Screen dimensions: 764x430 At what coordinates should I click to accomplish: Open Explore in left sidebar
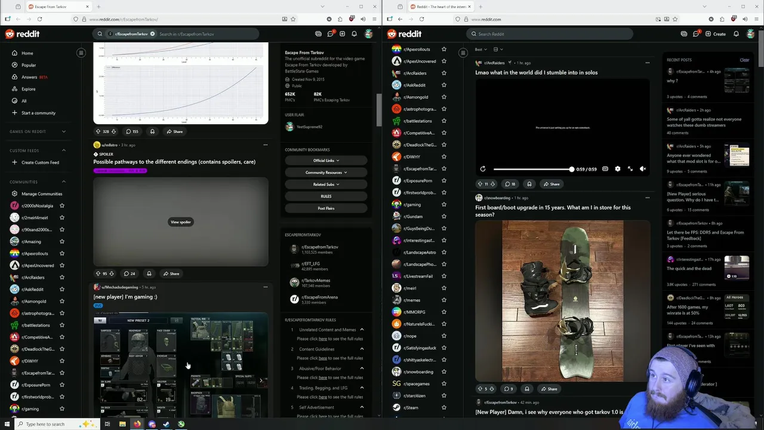click(x=28, y=89)
